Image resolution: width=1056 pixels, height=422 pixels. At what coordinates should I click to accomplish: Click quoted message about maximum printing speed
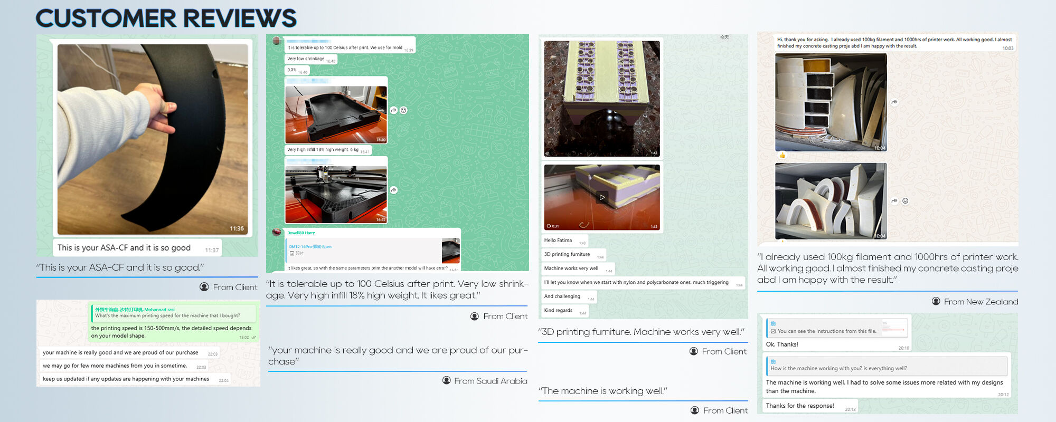pyautogui.click(x=173, y=313)
